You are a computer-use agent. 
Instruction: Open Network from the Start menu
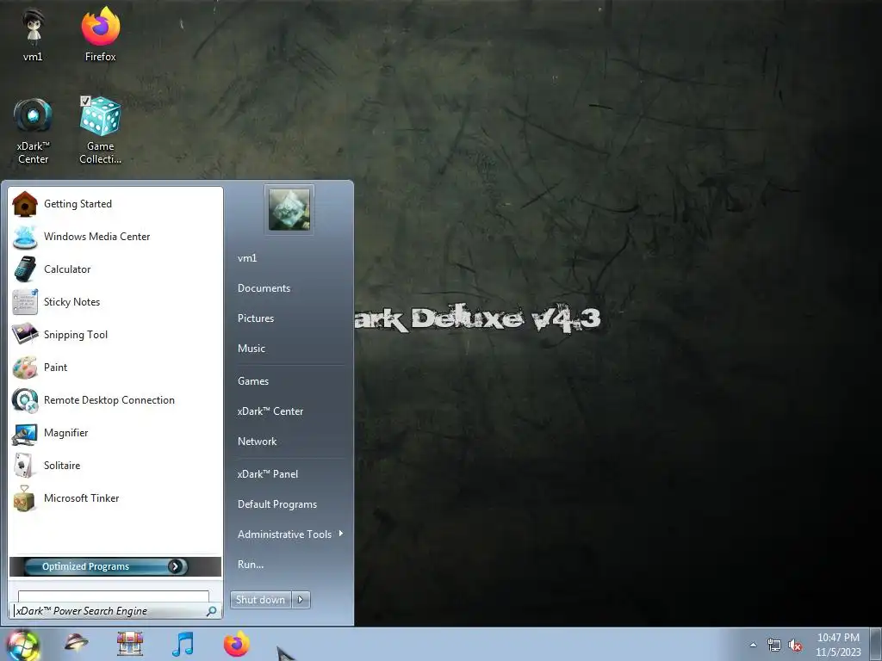click(x=257, y=442)
